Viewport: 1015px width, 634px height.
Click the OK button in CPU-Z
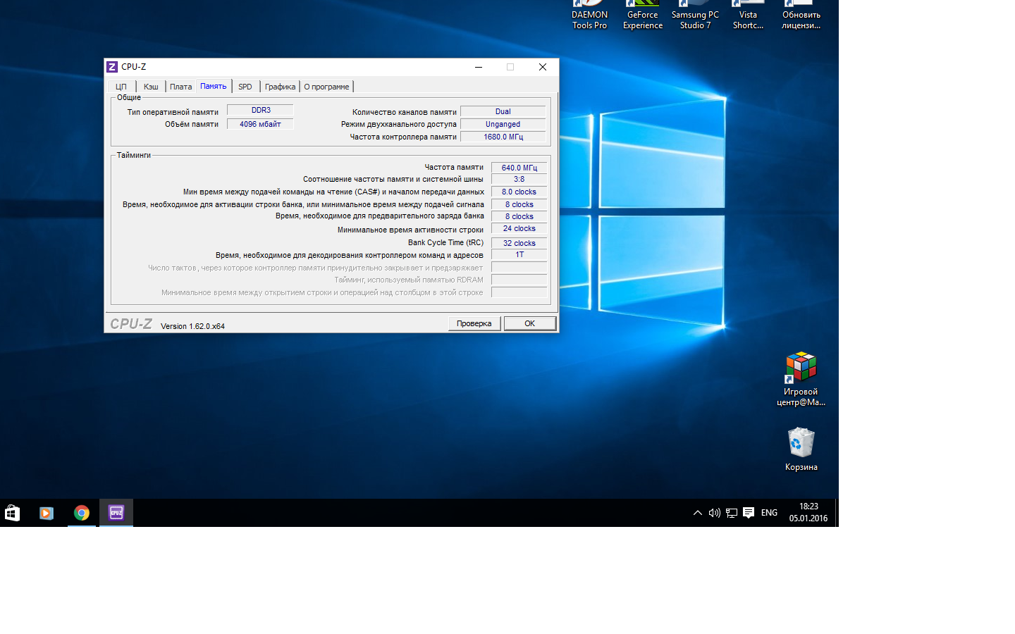529,323
